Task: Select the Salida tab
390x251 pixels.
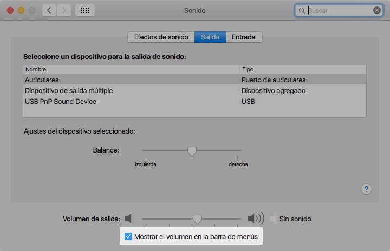Action: pos(210,37)
